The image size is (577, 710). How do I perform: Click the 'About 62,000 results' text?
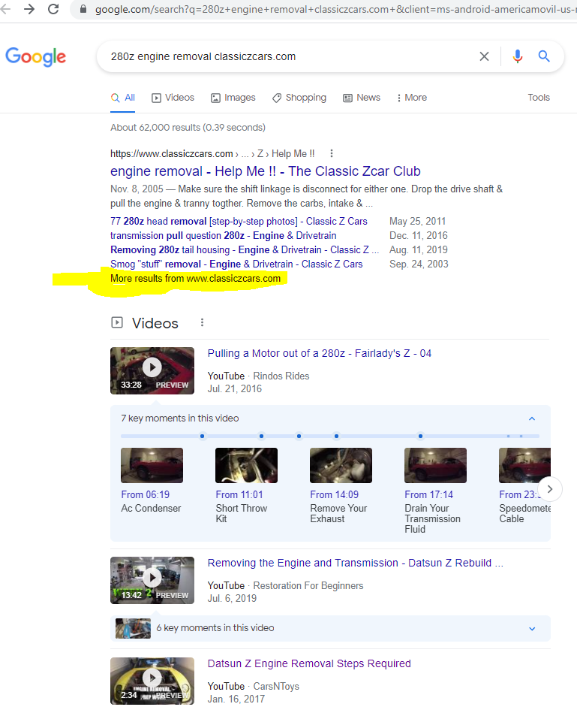click(188, 128)
